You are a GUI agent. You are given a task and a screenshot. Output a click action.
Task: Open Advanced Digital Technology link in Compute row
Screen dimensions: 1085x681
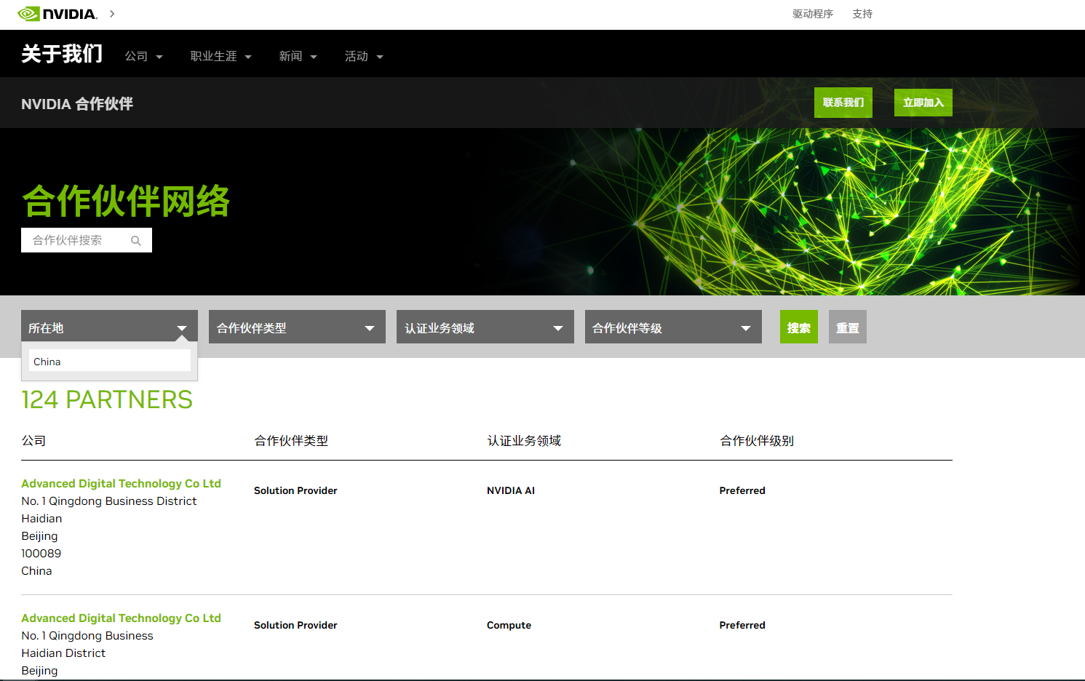pos(121,618)
